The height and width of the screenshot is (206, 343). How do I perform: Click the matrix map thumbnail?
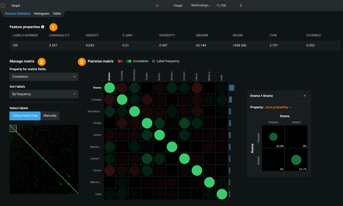(44, 159)
